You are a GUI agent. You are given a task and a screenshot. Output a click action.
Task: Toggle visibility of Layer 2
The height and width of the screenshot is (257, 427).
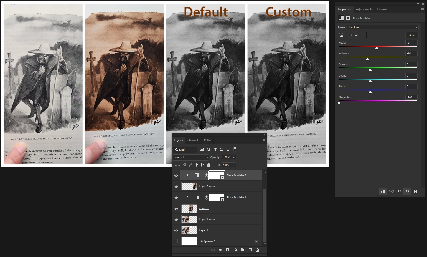pyautogui.click(x=176, y=209)
